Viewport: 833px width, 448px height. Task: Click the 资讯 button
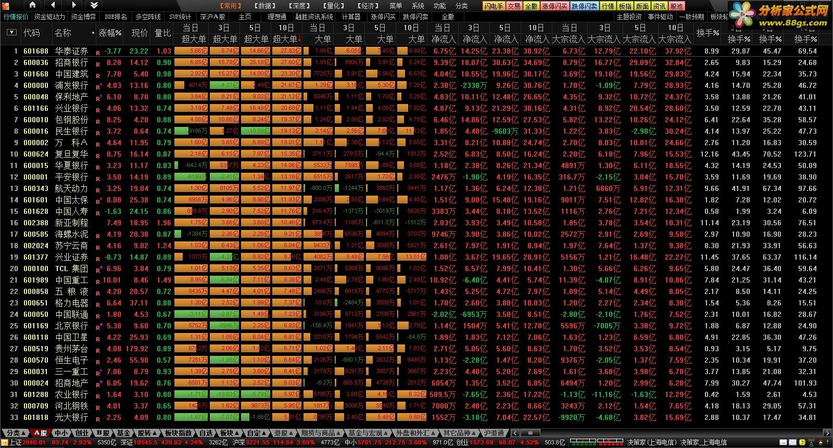[x=660, y=6]
